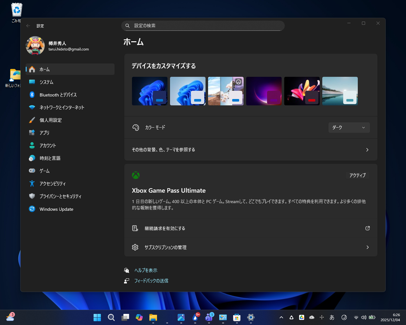Open the アカウント settings section

click(x=48, y=145)
